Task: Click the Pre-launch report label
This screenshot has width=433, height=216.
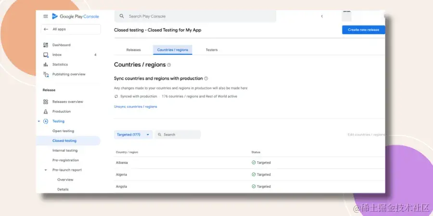Action: [67, 170]
